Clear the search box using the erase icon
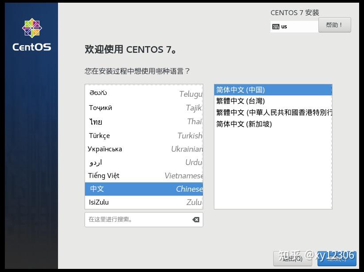Screen dimensions: 364x272 point(195,219)
